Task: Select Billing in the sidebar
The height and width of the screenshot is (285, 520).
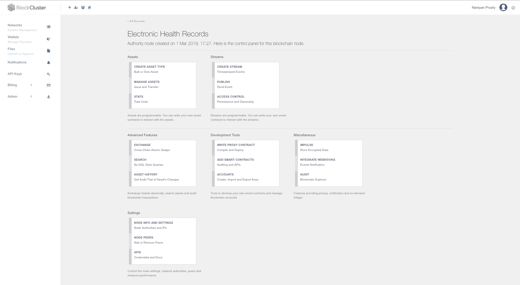Action: (x=12, y=85)
